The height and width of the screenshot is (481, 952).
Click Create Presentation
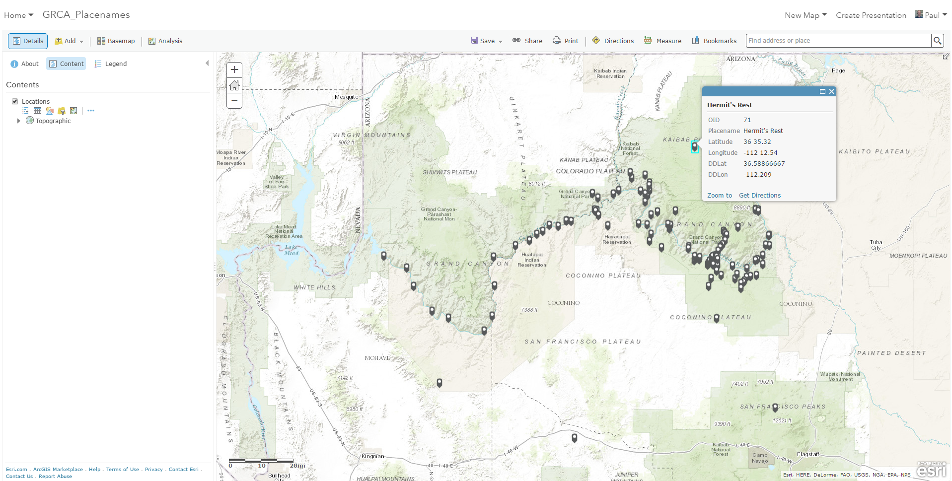pyautogui.click(x=871, y=15)
